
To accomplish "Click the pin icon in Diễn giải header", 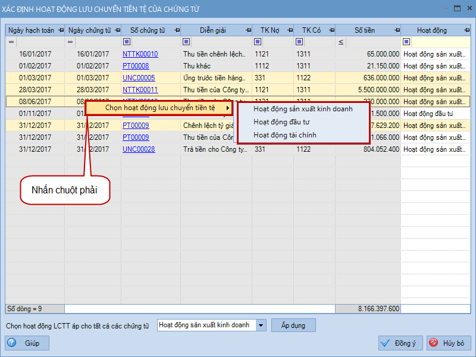I will (247, 30).
